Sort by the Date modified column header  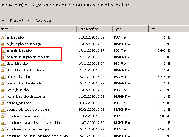pos(95,29)
